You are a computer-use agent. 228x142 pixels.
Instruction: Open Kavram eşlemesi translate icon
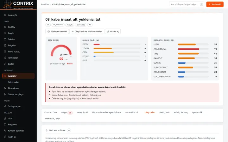5,131
